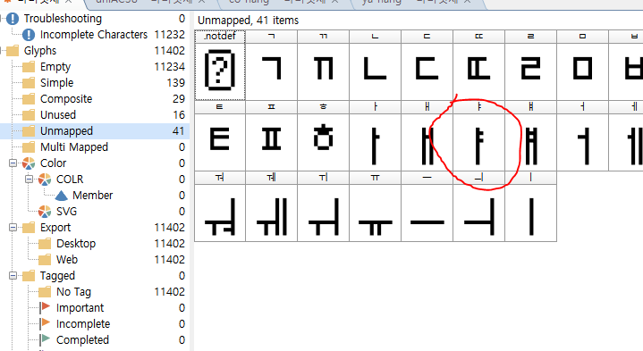Screen dimensions: 643x351
Task: Click the Empty category folder icon
Action: pos(29,67)
